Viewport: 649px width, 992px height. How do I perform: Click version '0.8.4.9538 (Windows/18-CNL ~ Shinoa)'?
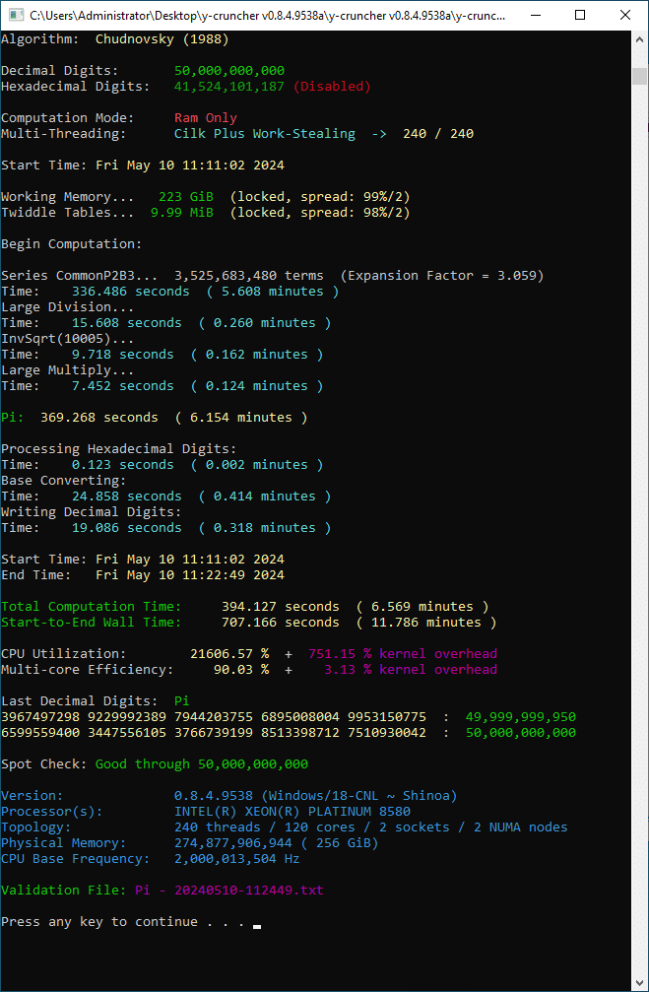click(x=316, y=796)
